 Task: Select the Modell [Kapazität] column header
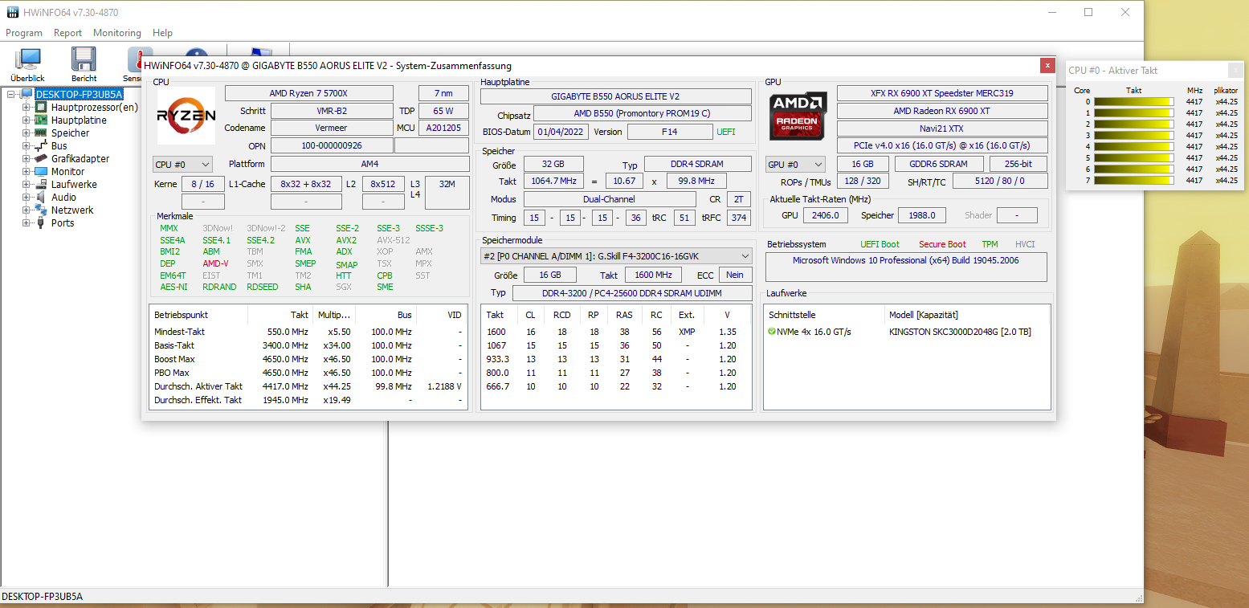coord(967,315)
